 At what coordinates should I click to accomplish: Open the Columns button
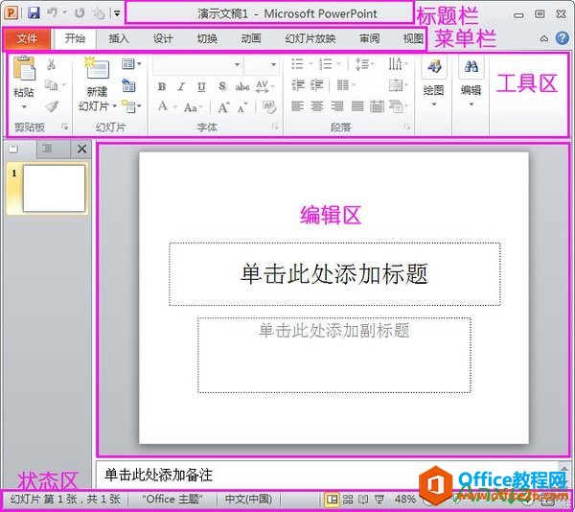[x=346, y=85]
